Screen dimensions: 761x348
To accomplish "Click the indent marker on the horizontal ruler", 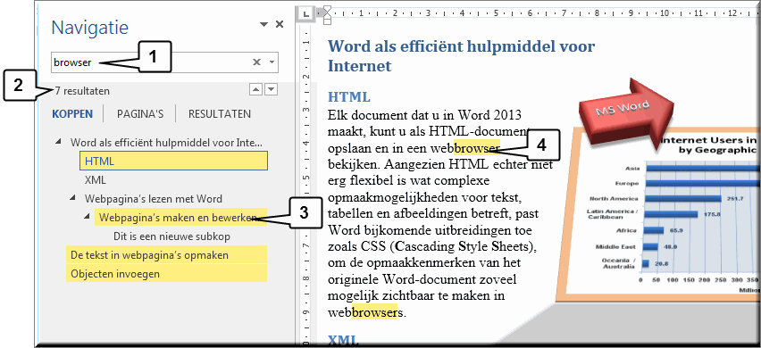I will 327,14.
